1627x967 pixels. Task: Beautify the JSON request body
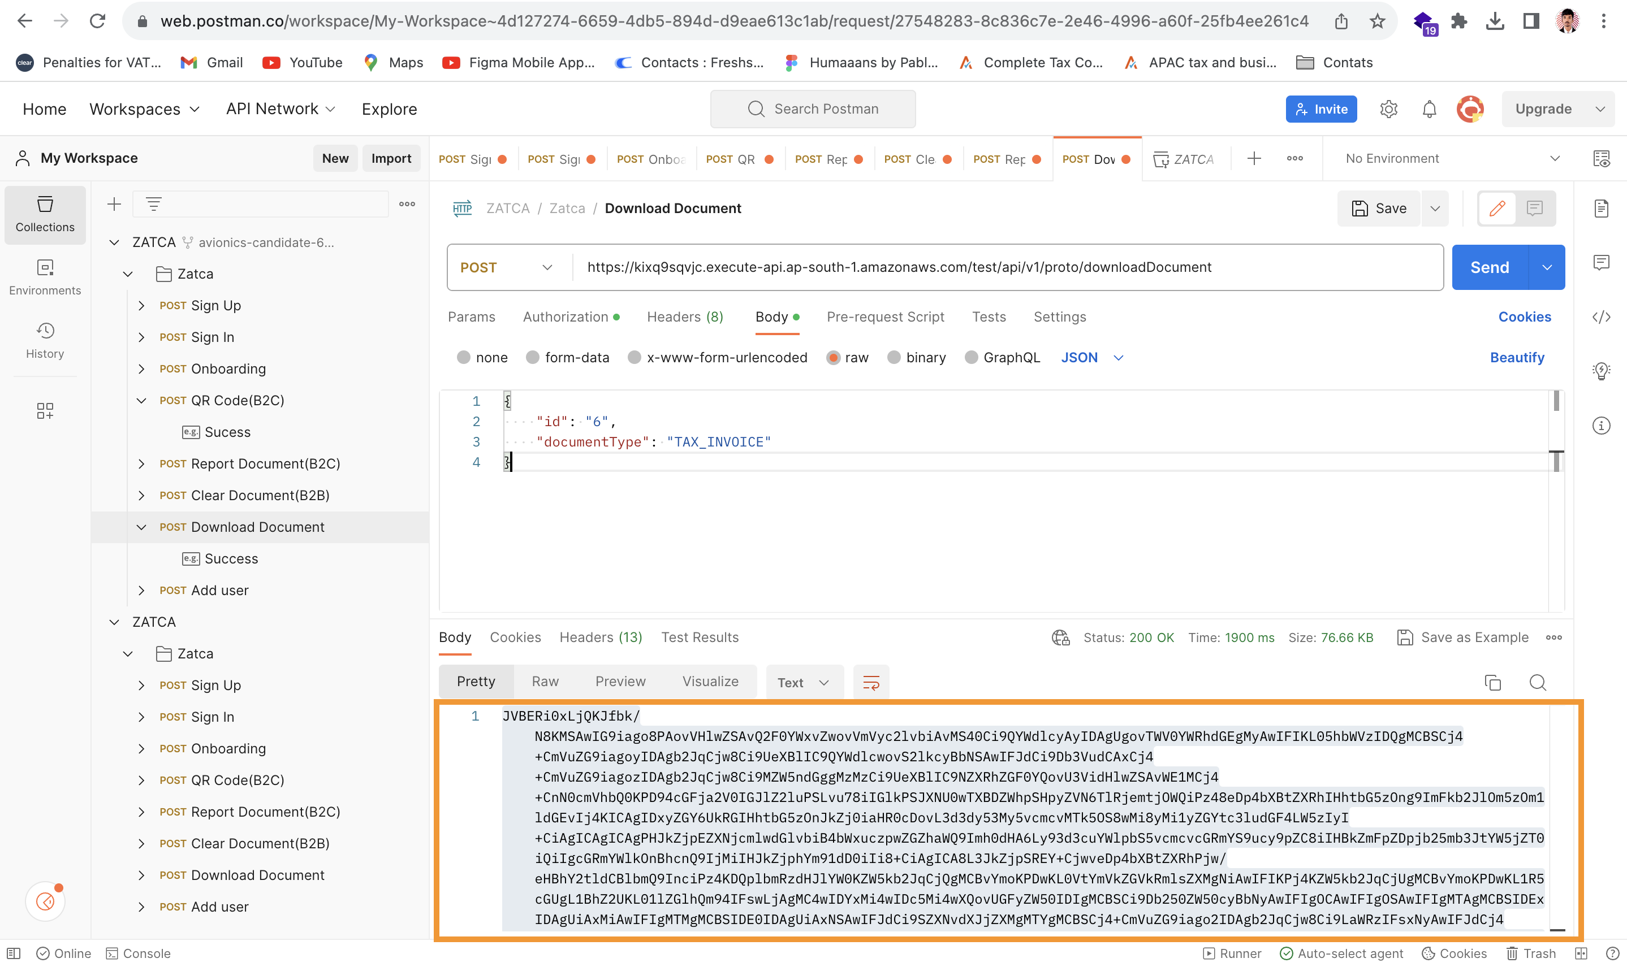1517,357
